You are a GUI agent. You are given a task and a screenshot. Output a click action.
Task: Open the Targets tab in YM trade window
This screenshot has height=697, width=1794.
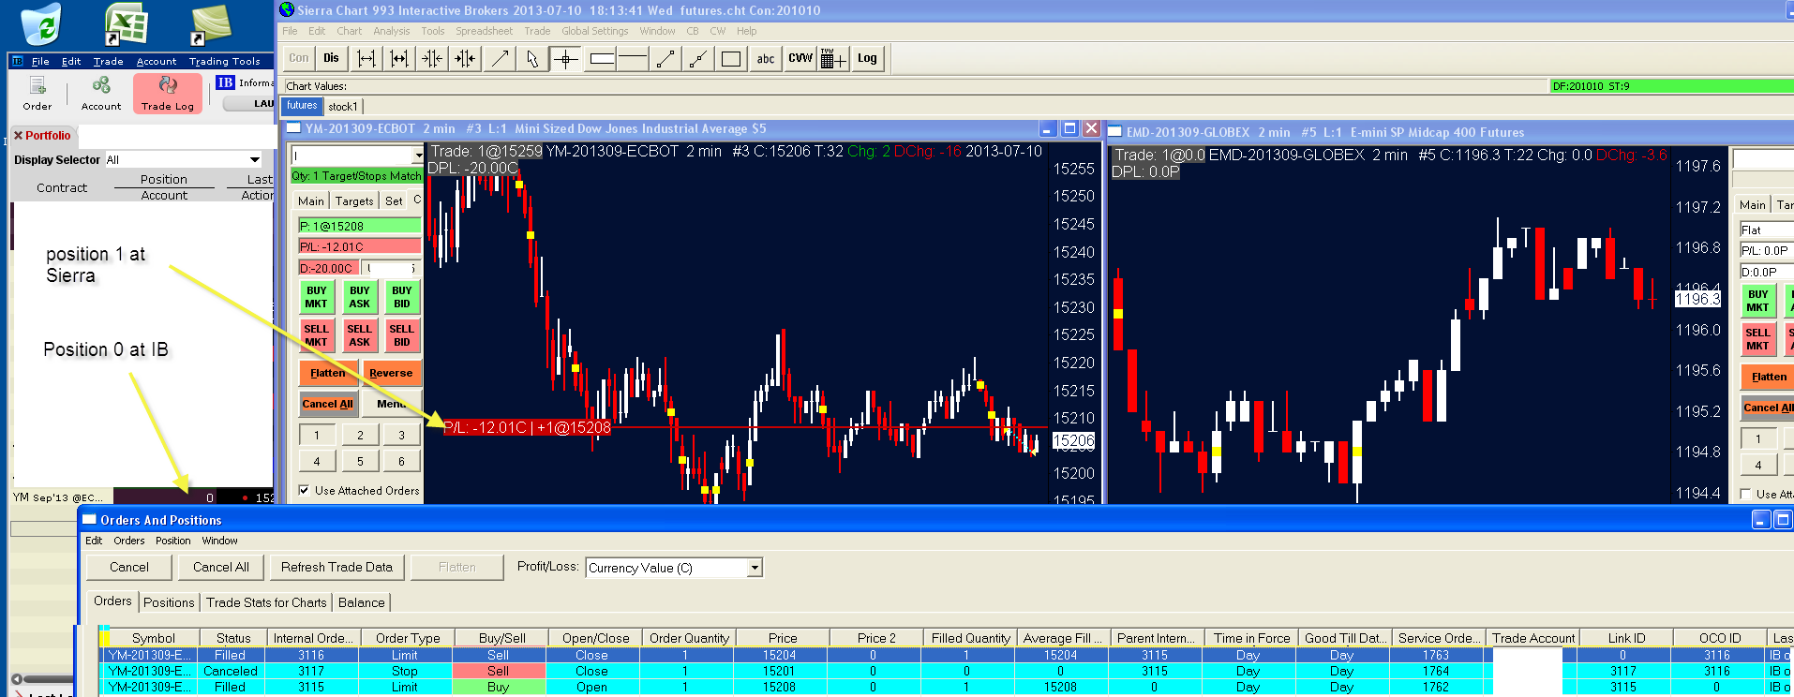coord(354,201)
